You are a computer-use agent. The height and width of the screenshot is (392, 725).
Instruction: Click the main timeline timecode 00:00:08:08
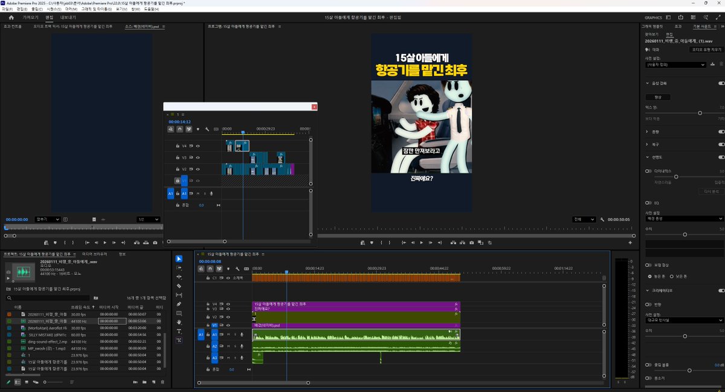pyautogui.click(x=210, y=261)
